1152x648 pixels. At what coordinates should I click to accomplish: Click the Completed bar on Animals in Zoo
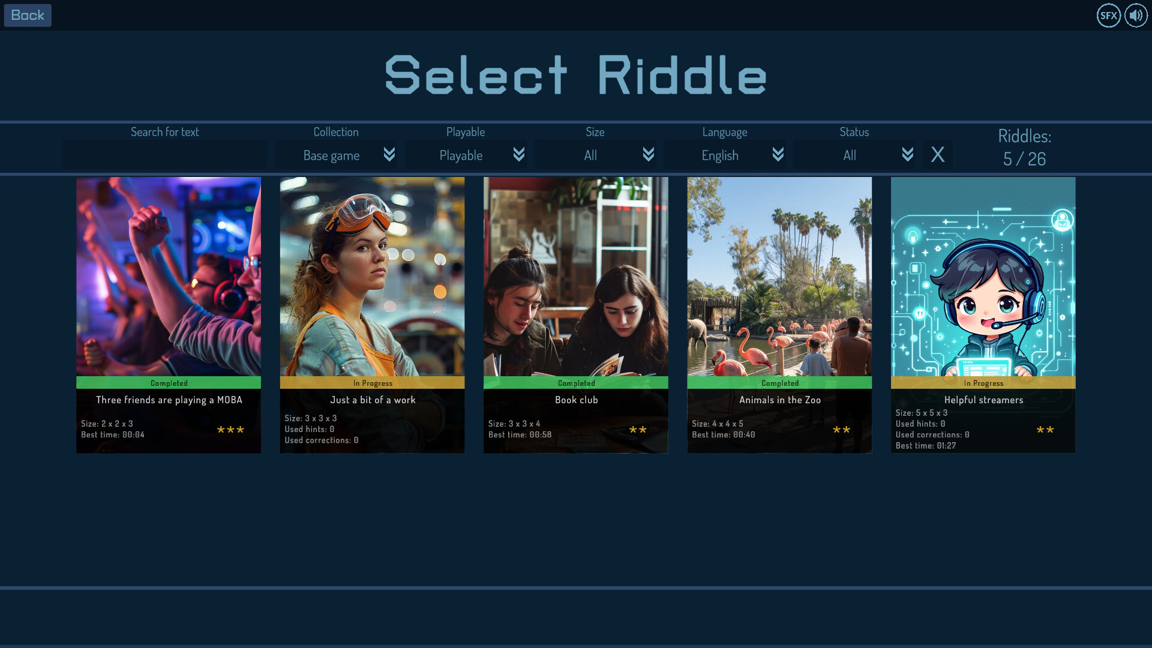(x=779, y=383)
